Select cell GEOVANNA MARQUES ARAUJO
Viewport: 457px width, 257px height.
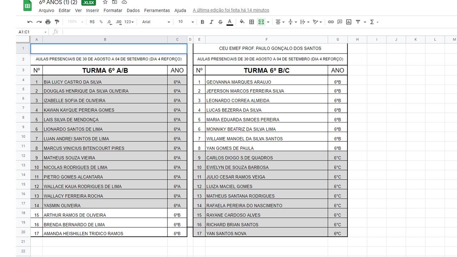point(267,80)
